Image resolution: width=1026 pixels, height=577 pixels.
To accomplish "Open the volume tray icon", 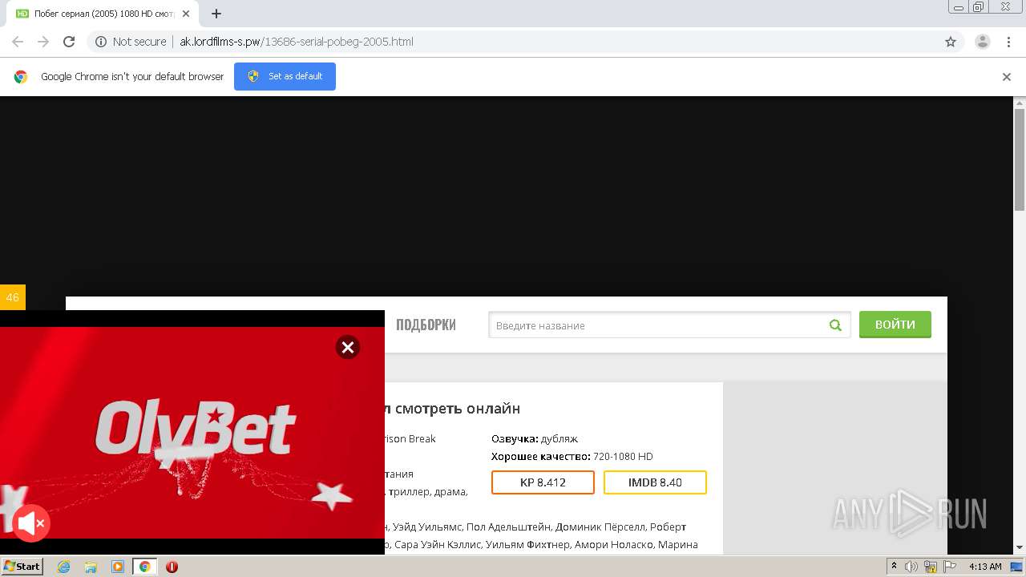I will click(911, 567).
